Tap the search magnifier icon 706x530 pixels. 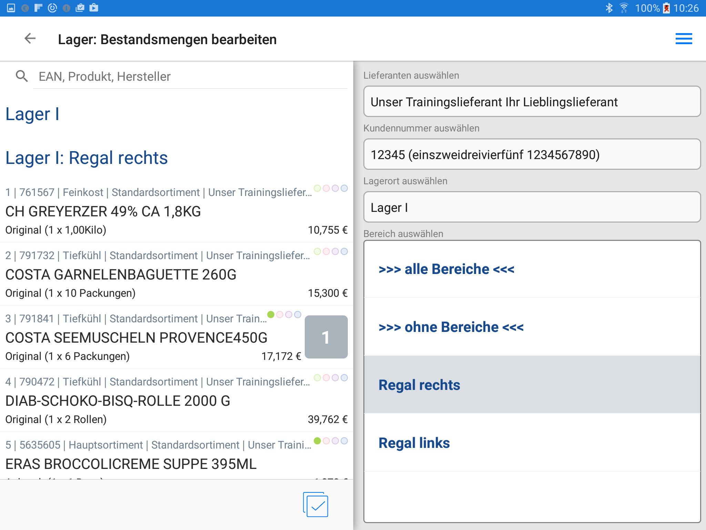(x=22, y=76)
